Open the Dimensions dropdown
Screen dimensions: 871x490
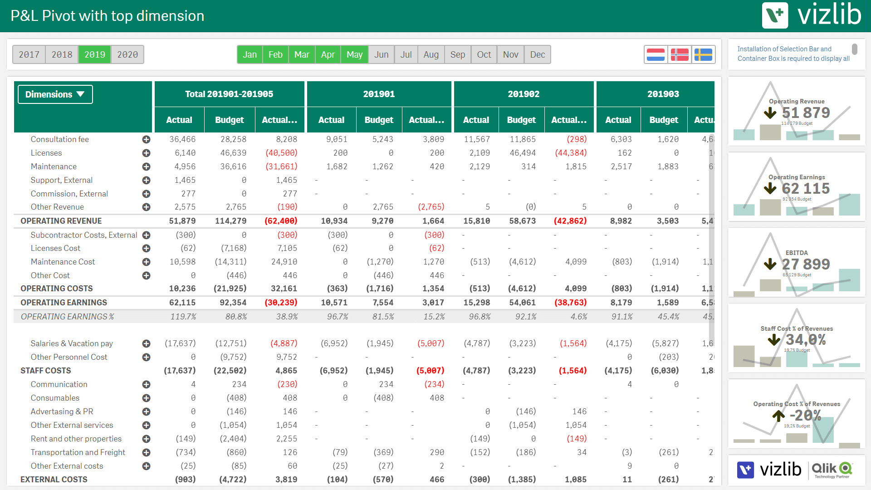[55, 94]
